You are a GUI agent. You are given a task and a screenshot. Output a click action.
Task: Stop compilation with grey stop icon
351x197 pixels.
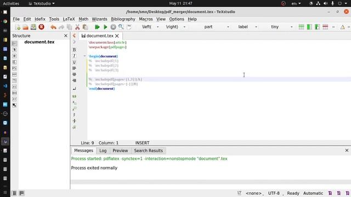click(x=114, y=27)
